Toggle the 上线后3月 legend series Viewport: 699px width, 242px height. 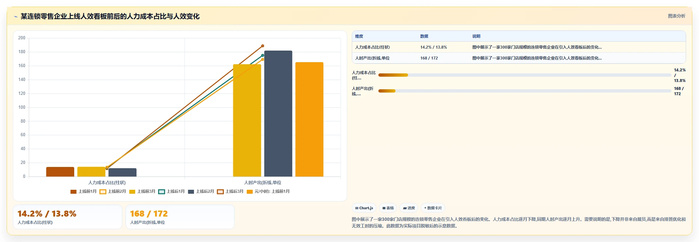point(230,191)
